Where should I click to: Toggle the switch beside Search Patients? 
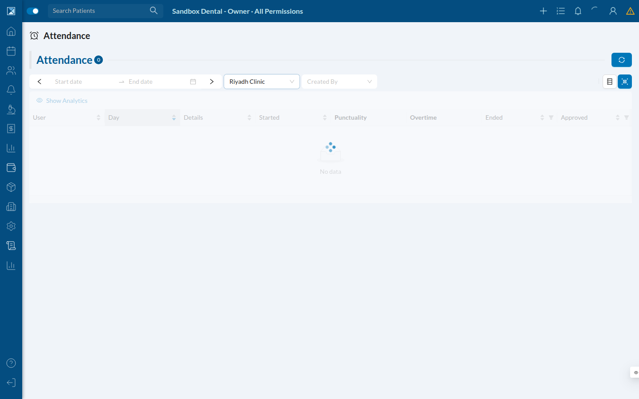coord(33,11)
